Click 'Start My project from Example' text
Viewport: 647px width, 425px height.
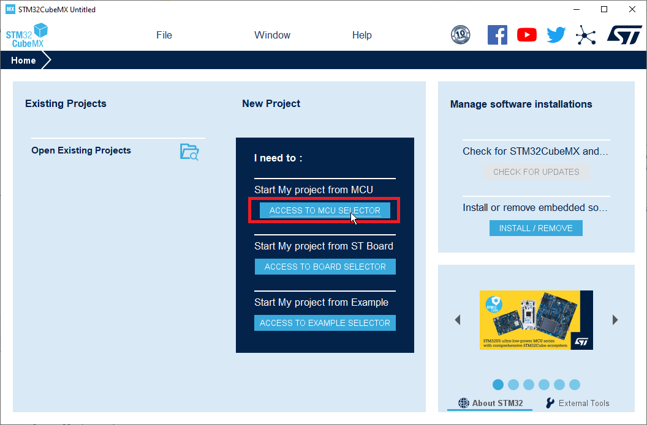click(x=322, y=303)
